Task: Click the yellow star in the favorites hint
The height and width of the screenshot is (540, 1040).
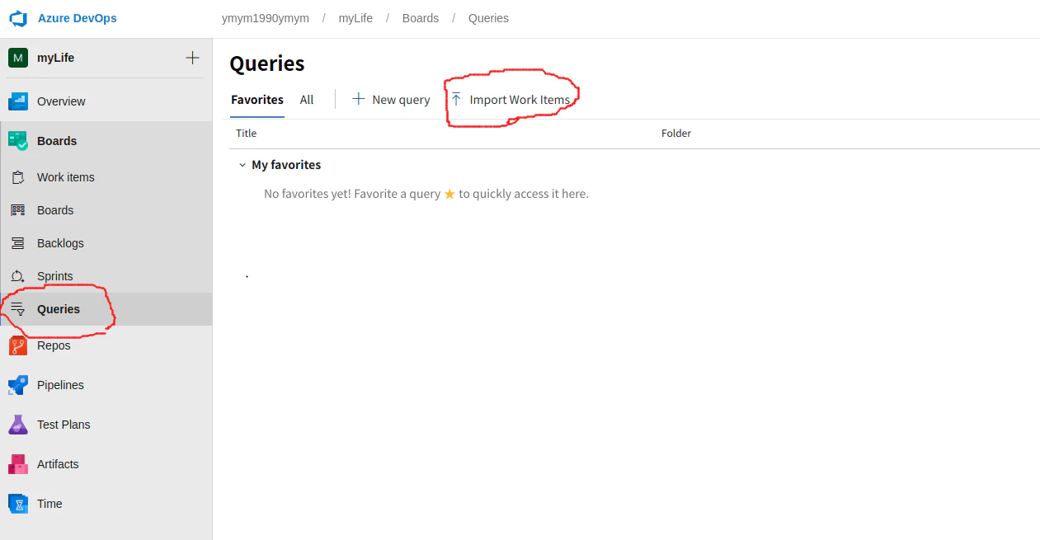Action: [449, 194]
